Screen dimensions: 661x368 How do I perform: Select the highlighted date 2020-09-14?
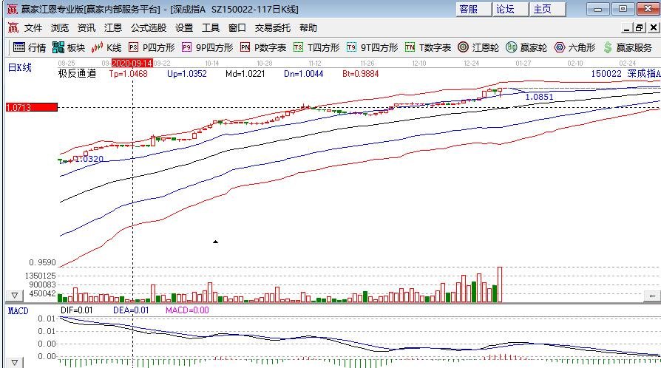click(132, 64)
